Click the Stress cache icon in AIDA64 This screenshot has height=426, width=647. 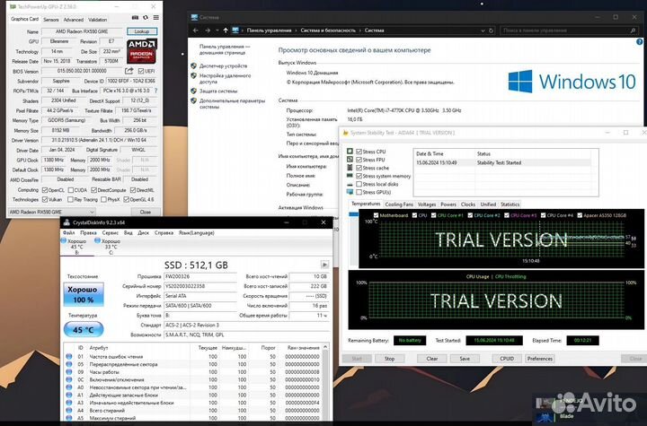(350, 168)
